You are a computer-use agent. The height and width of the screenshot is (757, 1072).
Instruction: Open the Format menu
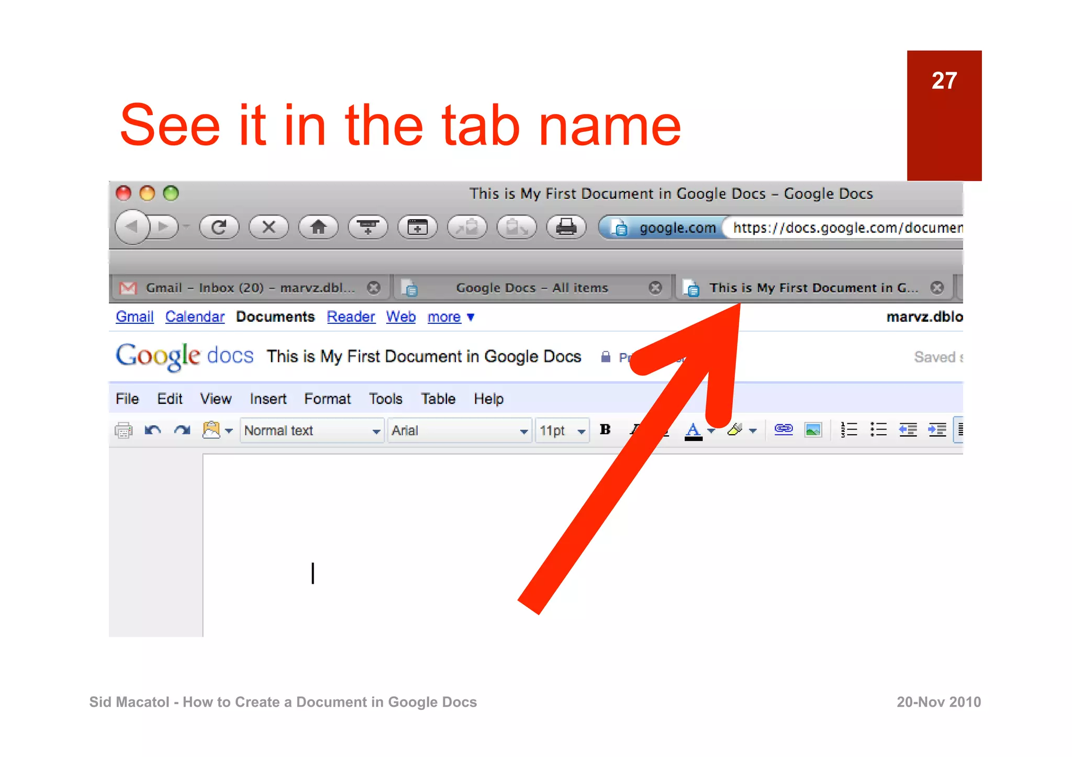(327, 399)
